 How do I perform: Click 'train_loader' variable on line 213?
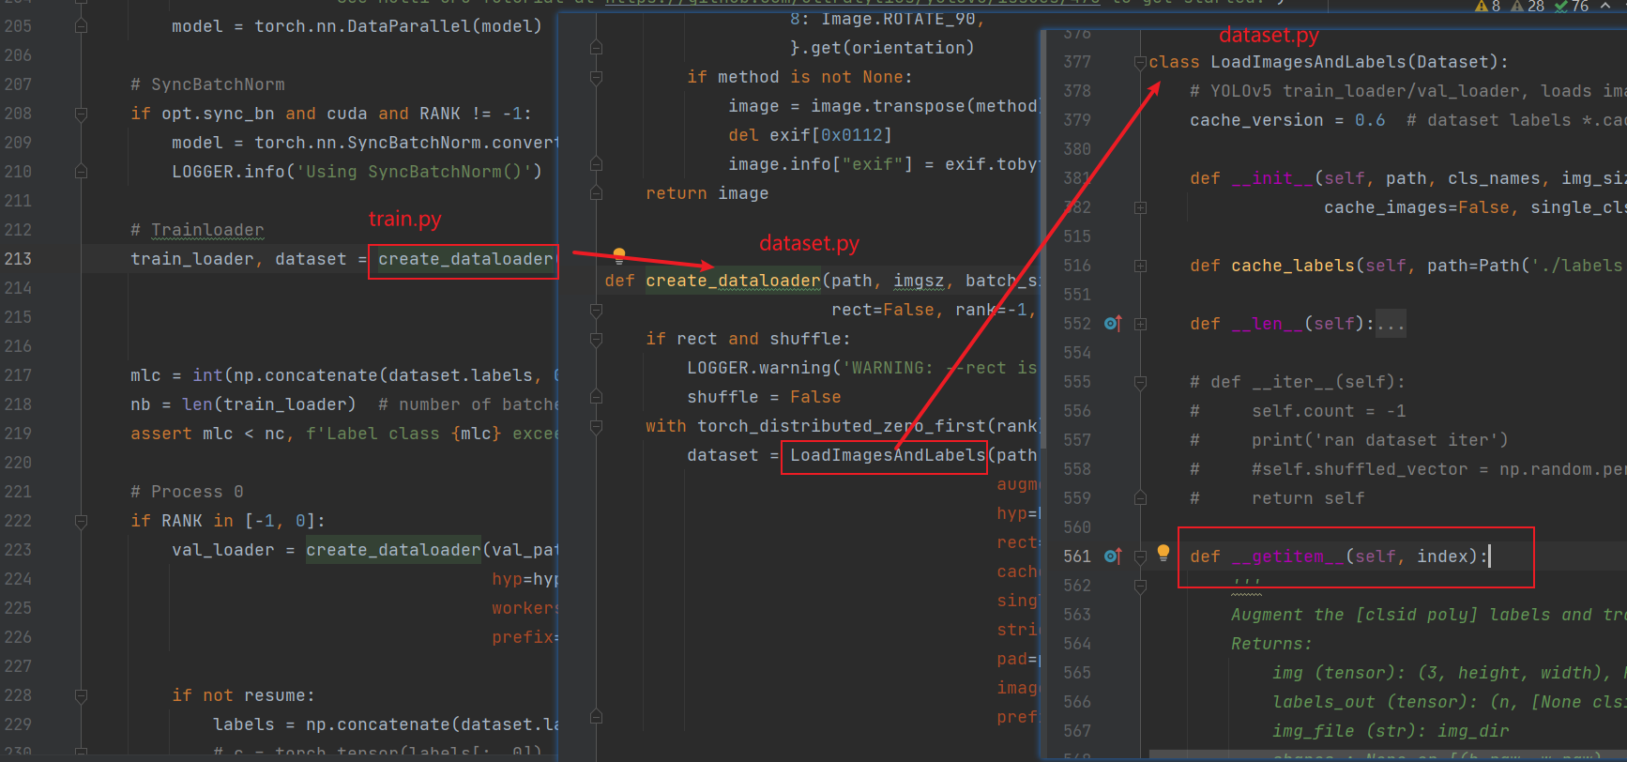pyautogui.click(x=192, y=259)
